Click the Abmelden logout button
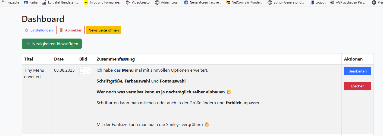The width and height of the screenshot is (383, 136). point(70,30)
